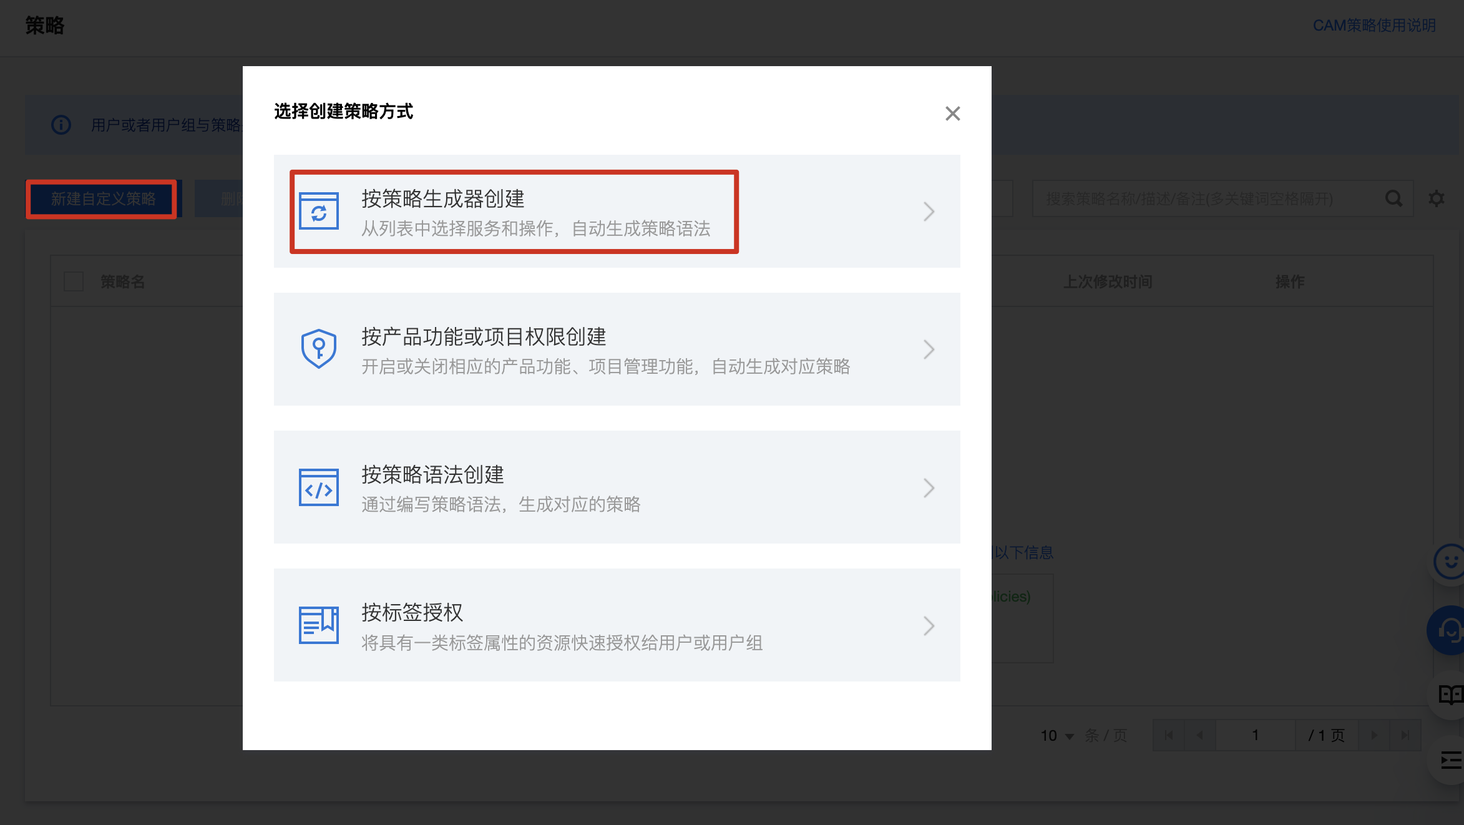
Task: Open the 10 items per page dropdown
Action: click(x=1057, y=736)
